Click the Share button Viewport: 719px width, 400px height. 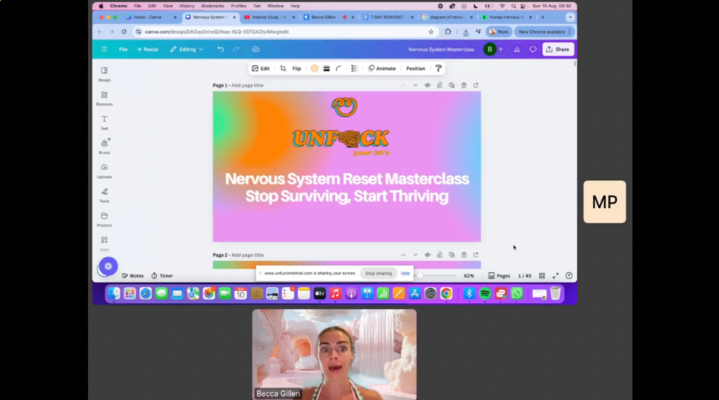(x=558, y=49)
